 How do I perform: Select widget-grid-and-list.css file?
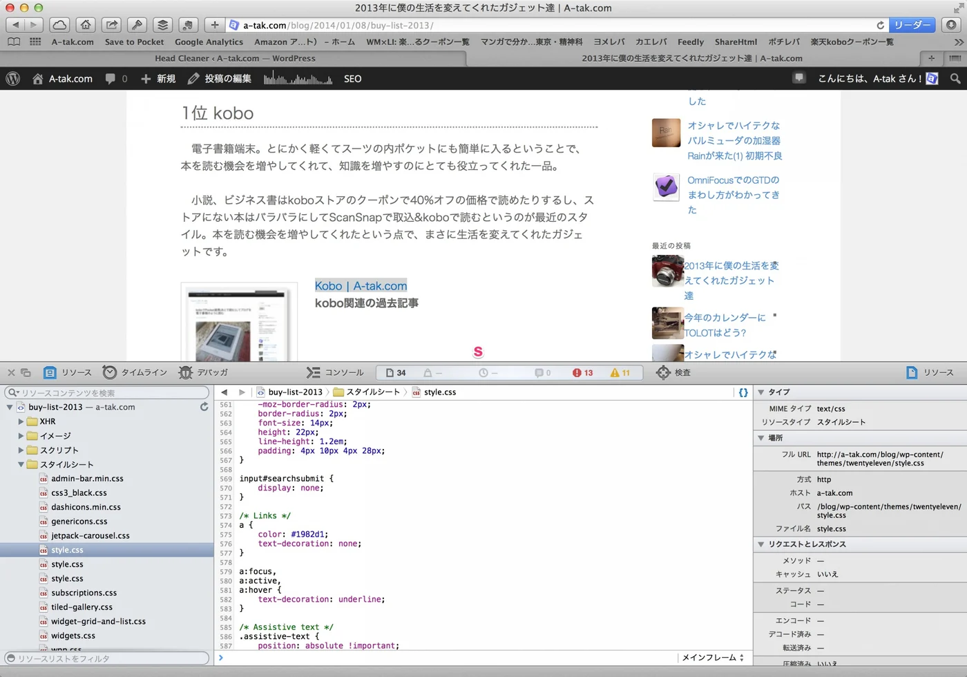click(x=98, y=622)
